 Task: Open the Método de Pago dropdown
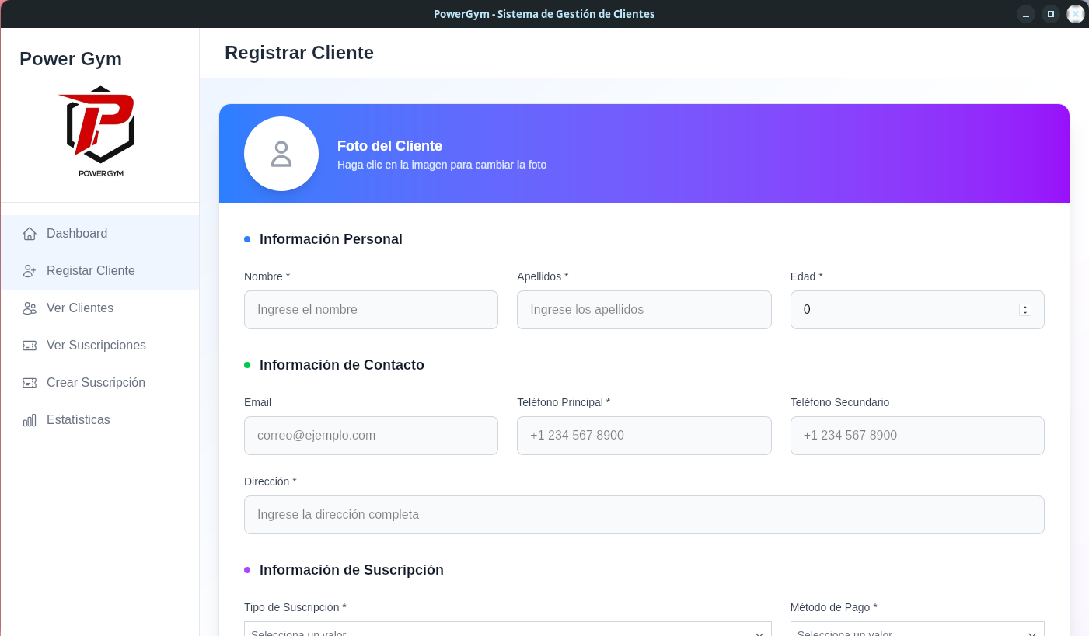click(917, 629)
